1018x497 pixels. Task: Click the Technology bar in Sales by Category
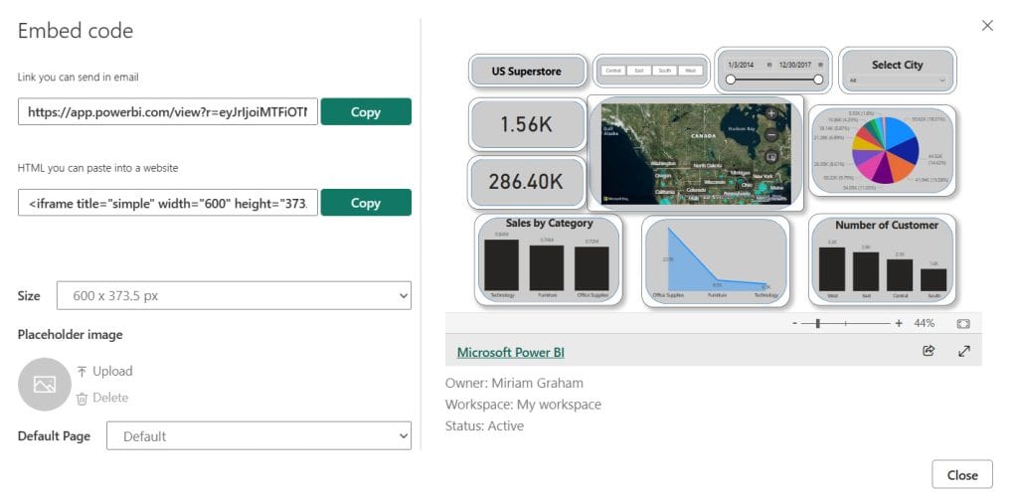[501, 264]
